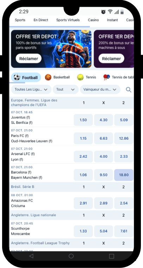This screenshot has height=268, width=143.
Task: Tap the Android home circle icon
Action: pyautogui.click(x=71, y=256)
